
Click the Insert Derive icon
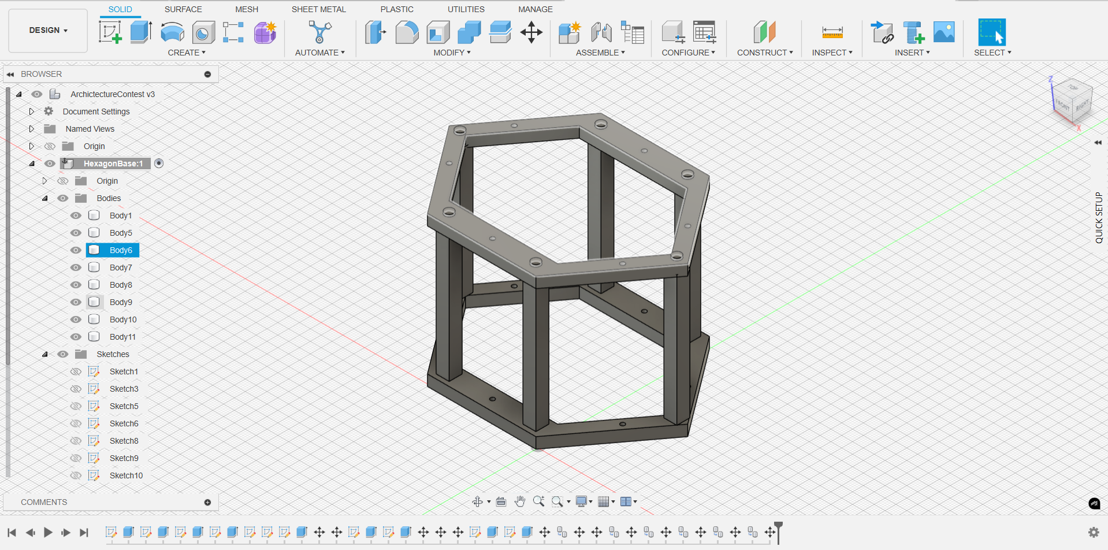(882, 32)
